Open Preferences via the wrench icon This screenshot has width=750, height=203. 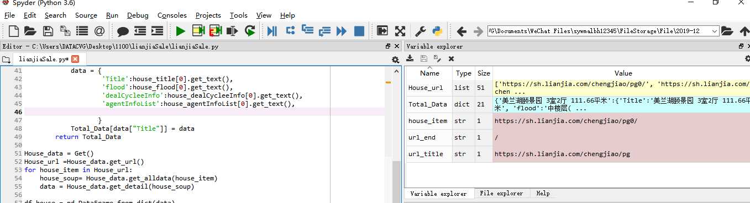pyautogui.click(x=420, y=31)
